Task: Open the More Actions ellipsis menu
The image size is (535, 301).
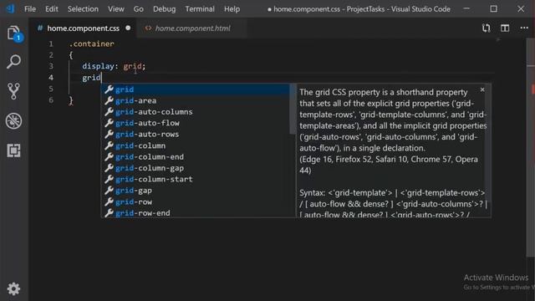Action: pos(524,28)
